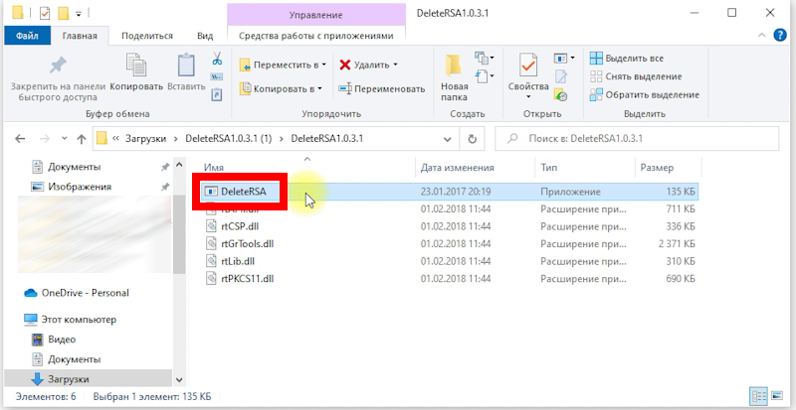This screenshot has width=796, height=410.
Task: Open the Move to (Переместить в) dropdown
Action: 285,65
